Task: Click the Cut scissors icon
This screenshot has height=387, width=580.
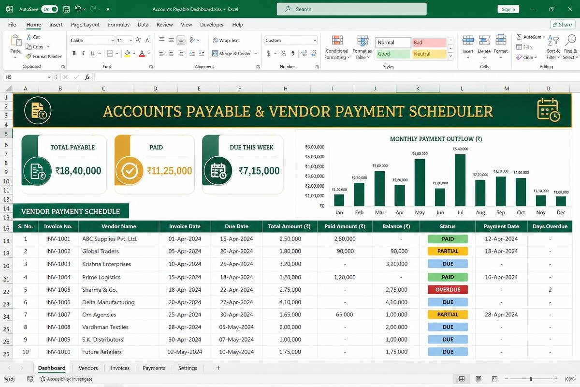Action: click(29, 37)
